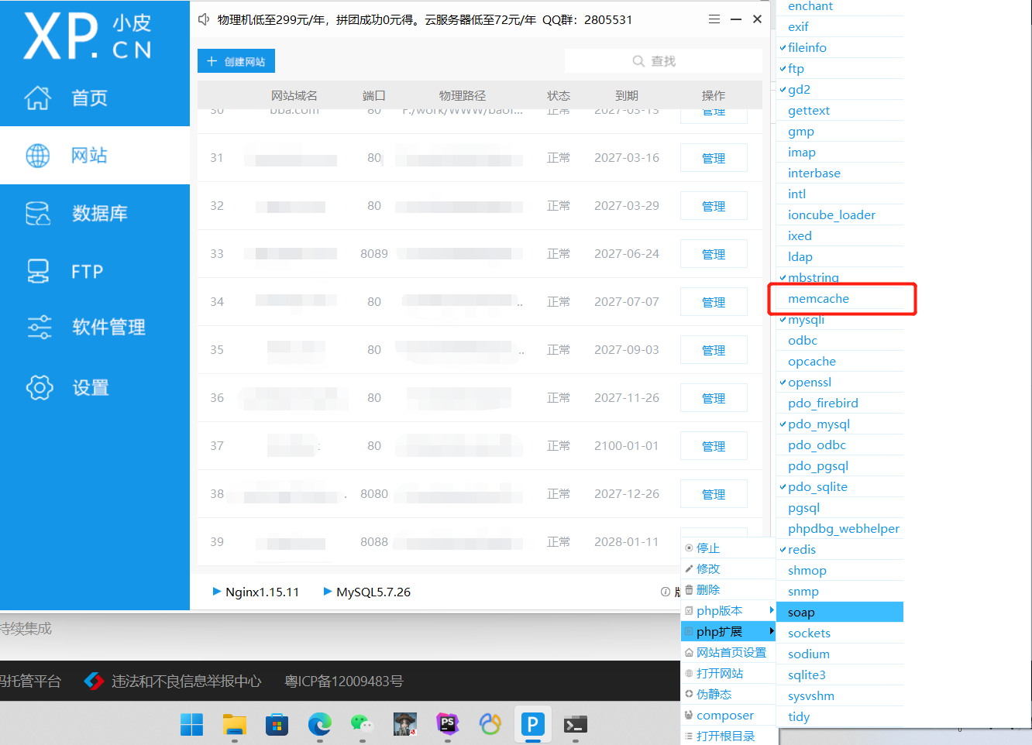
Task: Click the database icon for 数据库
Action: [37, 213]
